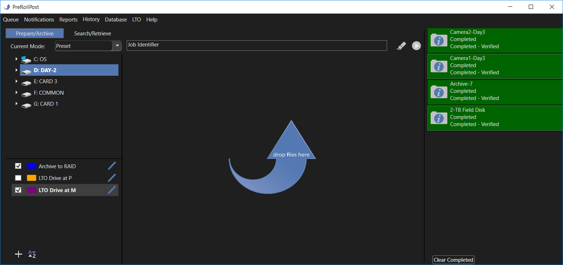Select D: DAY-2 drive label
Image resolution: width=563 pixels, height=265 pixels.
(45, 70)
